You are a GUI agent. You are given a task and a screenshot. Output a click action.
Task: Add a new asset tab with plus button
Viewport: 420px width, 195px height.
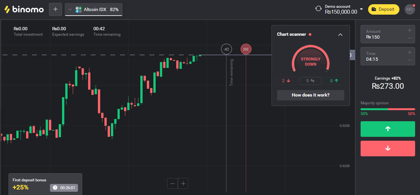pos(55,9)
